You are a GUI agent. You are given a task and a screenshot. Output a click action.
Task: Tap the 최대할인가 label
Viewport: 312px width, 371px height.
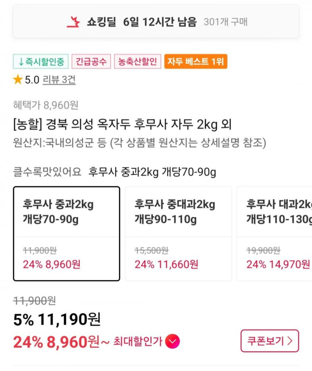click(x=138, y=341)
